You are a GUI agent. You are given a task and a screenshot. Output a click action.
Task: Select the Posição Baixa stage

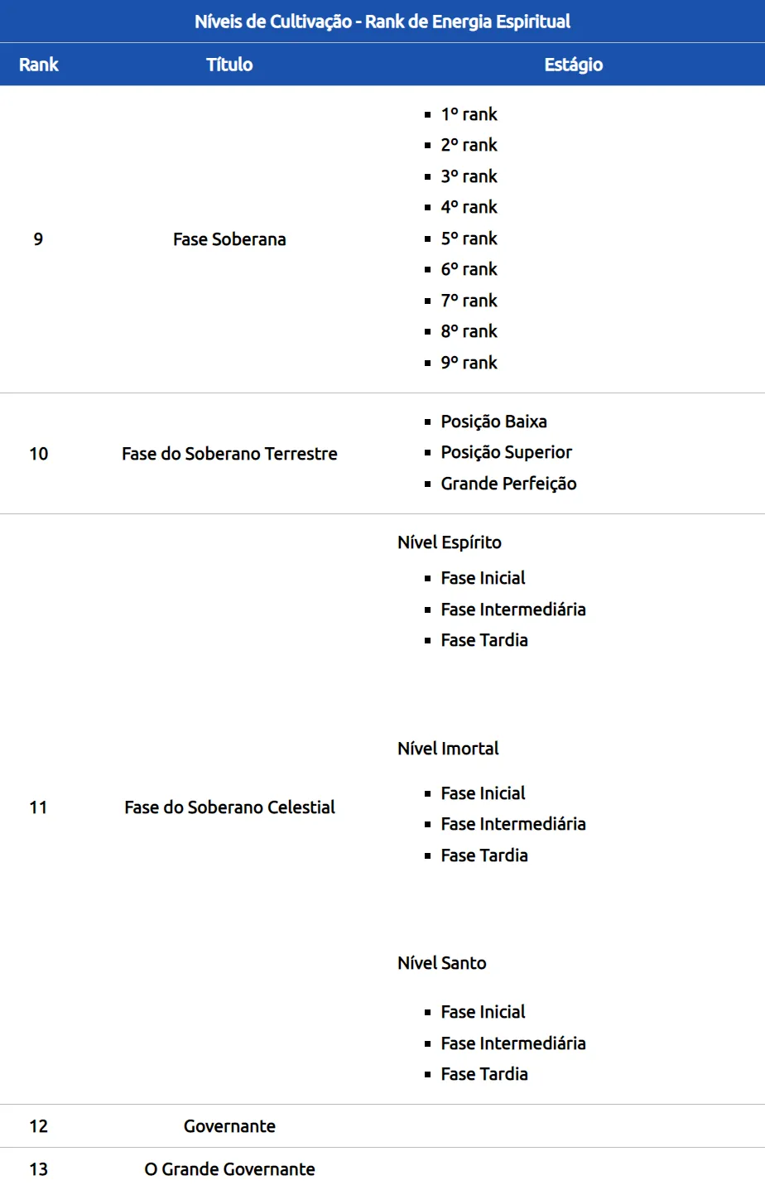(x=493, y=422)
